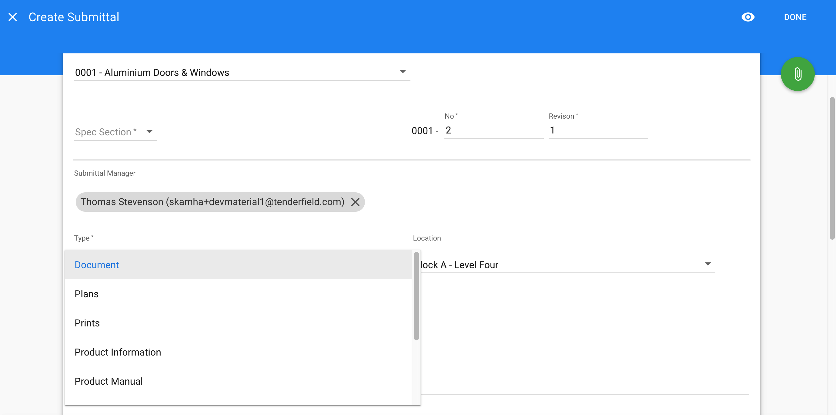Select Product Information type option
The height and width of the screenshot is (415, 836).
click(x=238, y=352)
